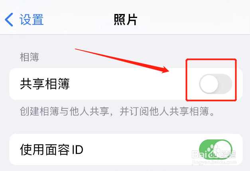Tap the 共享相簿 row label
This screenshot has height=171, width=250.
tap(45, 84)
